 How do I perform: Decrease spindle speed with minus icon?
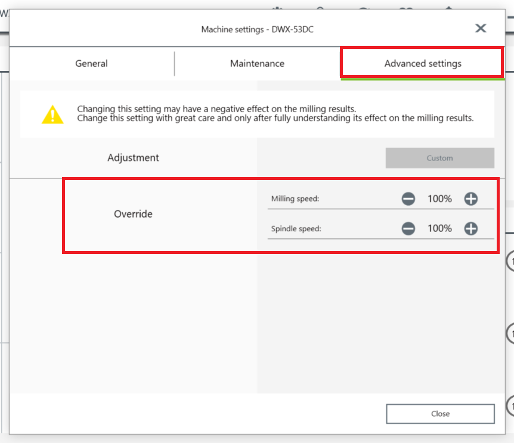tap(408, 228)
